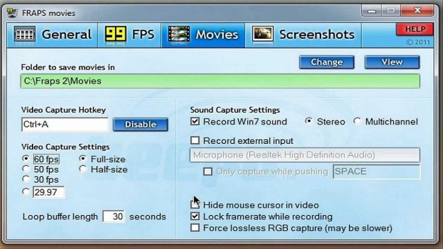
Task: Enable Force lossless RGB capture
Action: [x=195, y=228]
